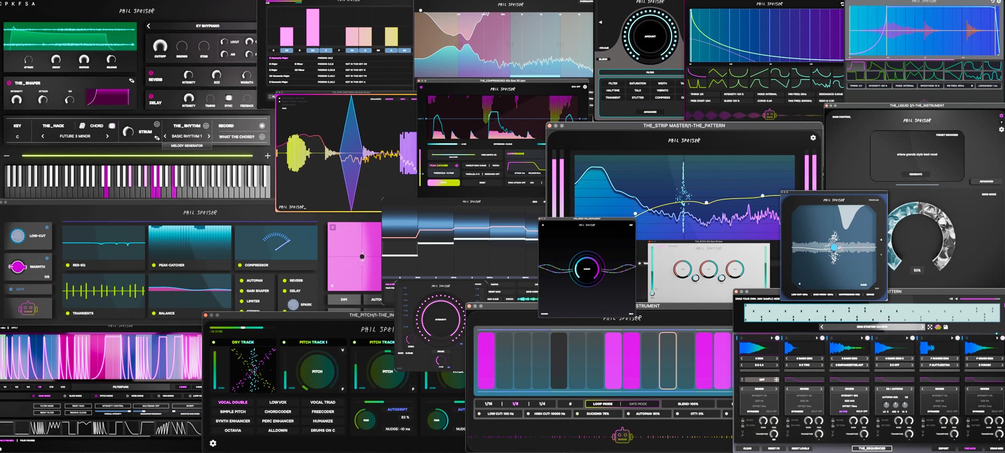The image size is (1005, 453).
Task: Toggle THE_SHAPER power button
Action: point(9,83)
